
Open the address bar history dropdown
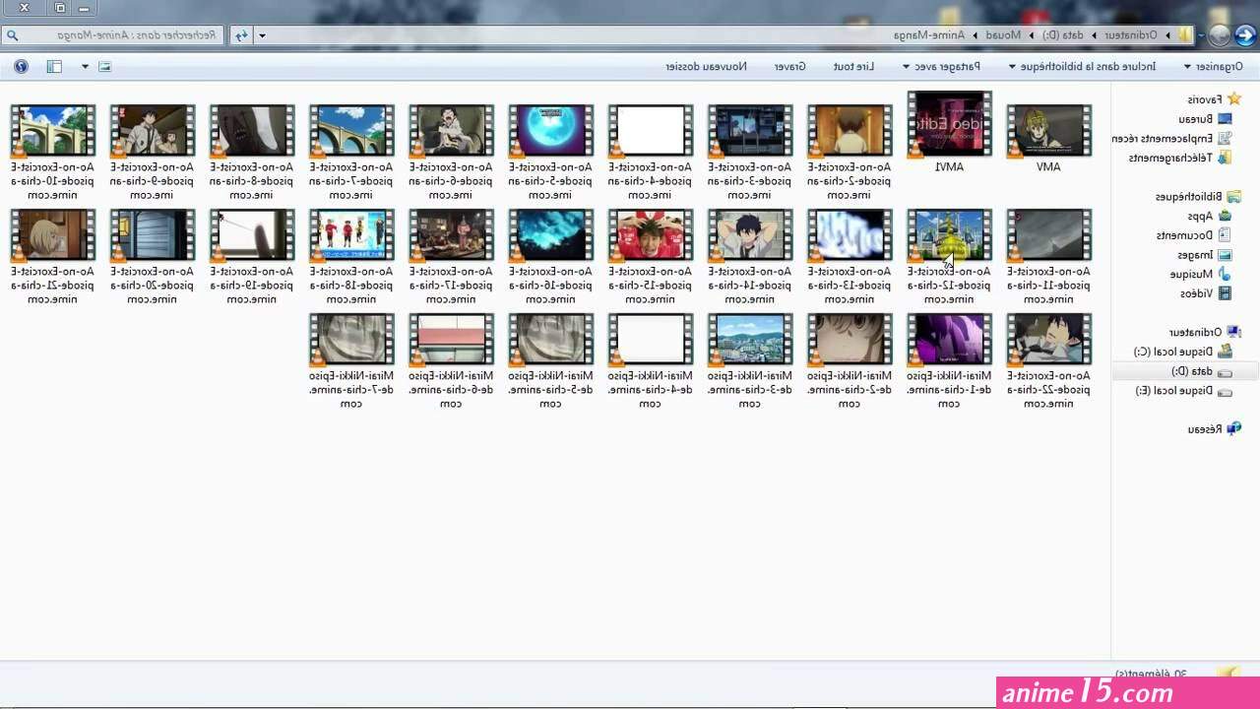coord(262,35)
